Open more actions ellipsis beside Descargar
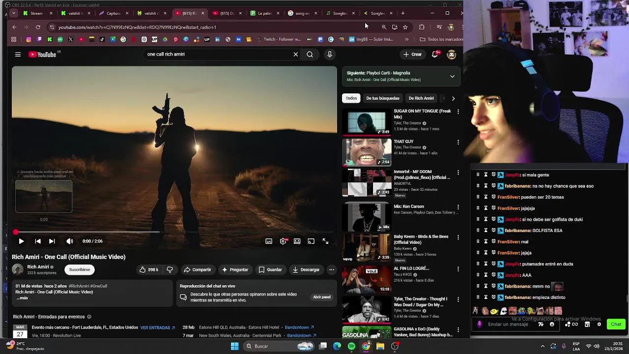The height and width of the screenshot is (354, 629). coord(332,270)
